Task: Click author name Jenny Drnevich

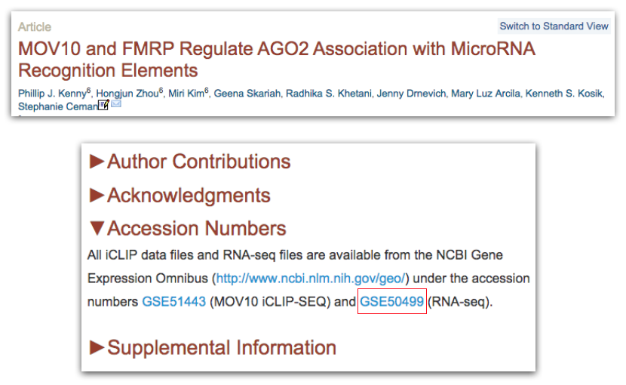Action: (x=394, y=94)
